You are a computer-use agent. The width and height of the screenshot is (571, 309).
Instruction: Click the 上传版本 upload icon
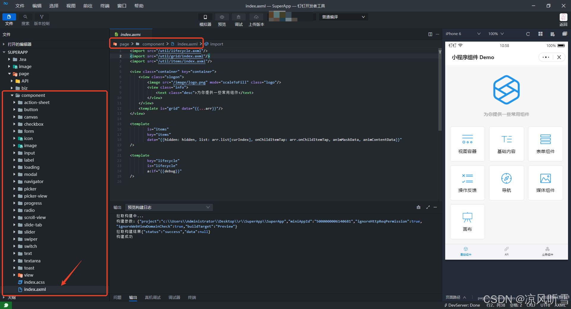click(x=256, y=17)
